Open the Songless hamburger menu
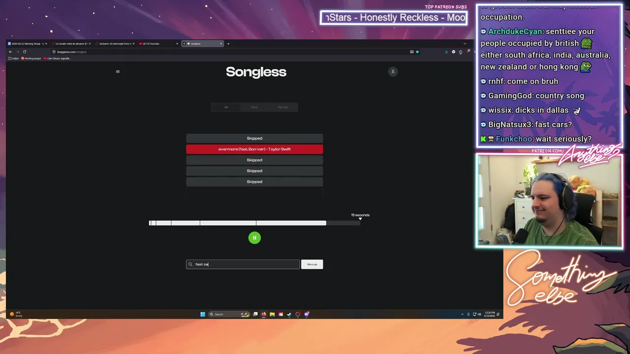Image resolution: width=630 pixels, height=354 pixels. (118, 72)
